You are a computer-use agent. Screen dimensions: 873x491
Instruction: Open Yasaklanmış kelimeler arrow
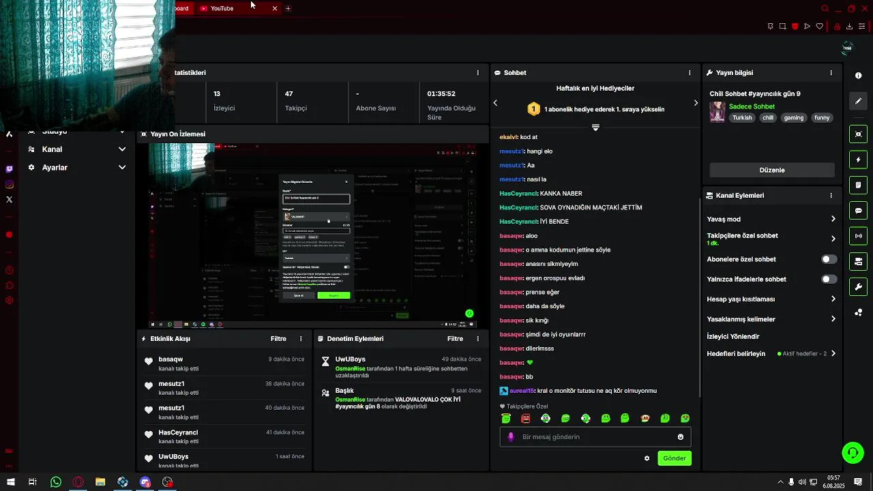(833, 318)
